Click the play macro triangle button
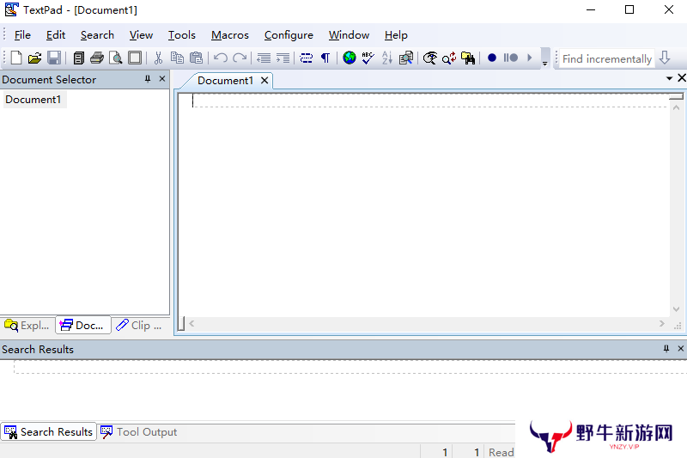 [529, 58]
